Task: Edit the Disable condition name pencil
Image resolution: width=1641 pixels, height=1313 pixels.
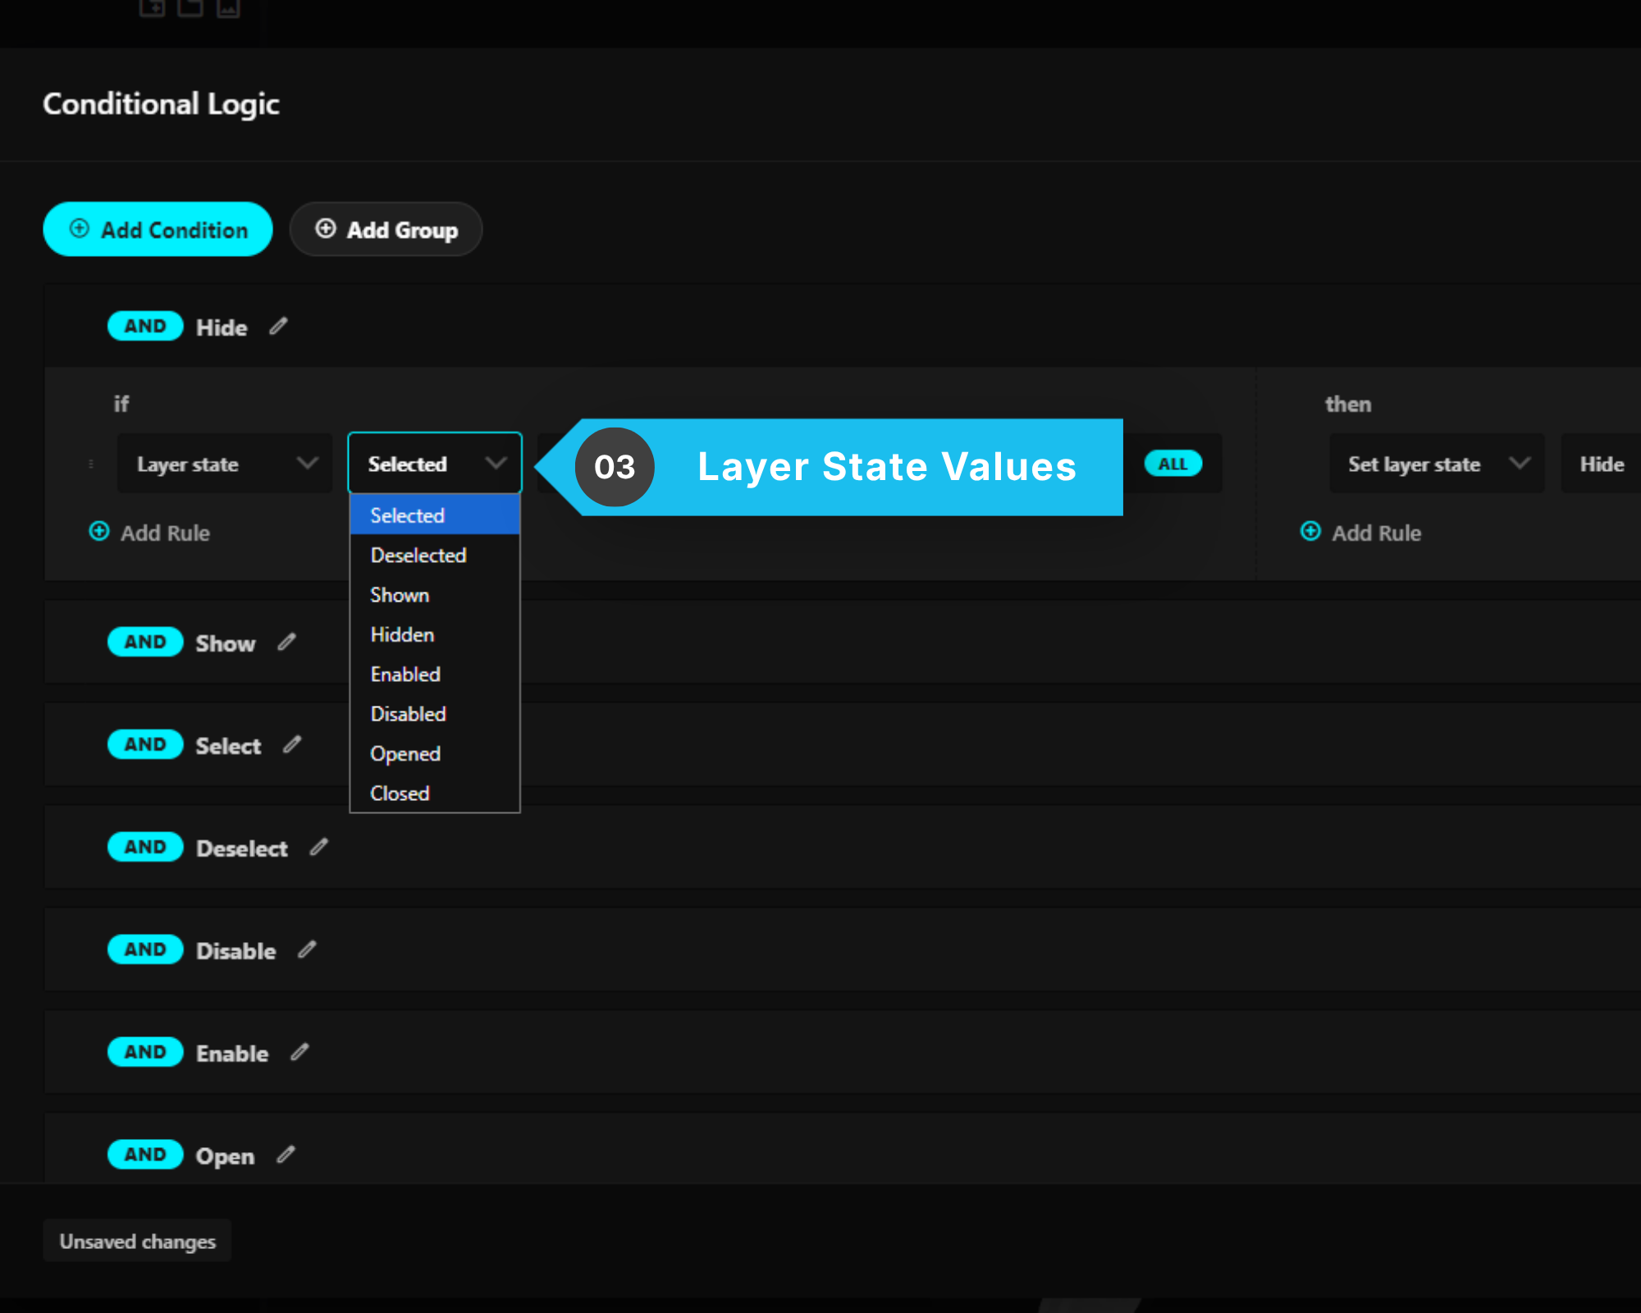Action: 307,949
